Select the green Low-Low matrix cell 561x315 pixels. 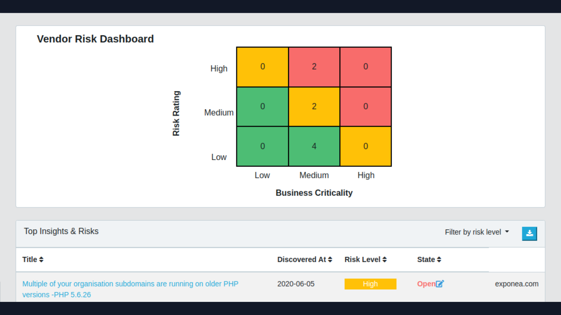coord(262,146)
